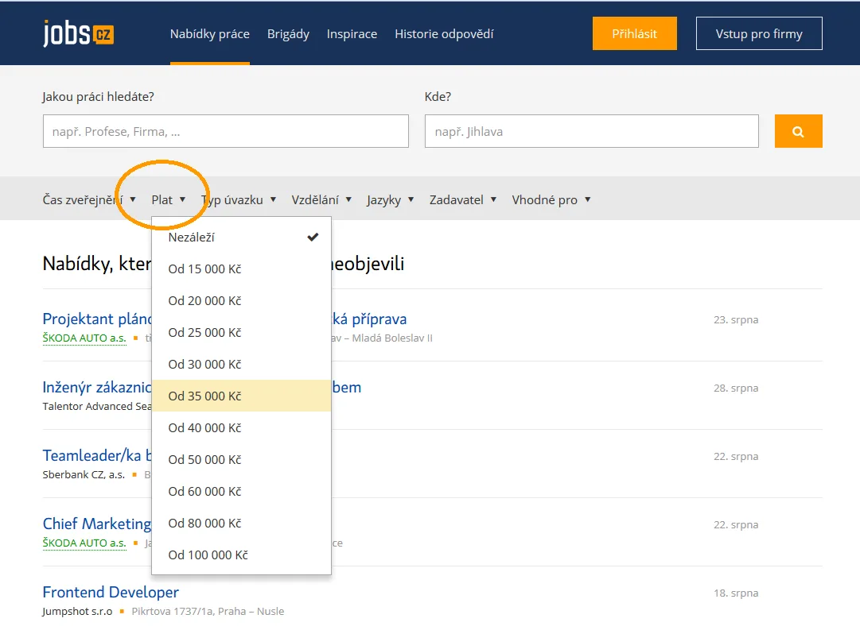Click the Přihlásit button
Viewport: 860px width, 630px height.
pos(634,33)
